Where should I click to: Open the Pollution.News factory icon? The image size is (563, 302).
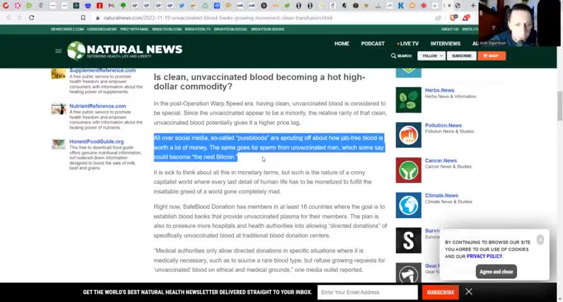coord(409,135)
